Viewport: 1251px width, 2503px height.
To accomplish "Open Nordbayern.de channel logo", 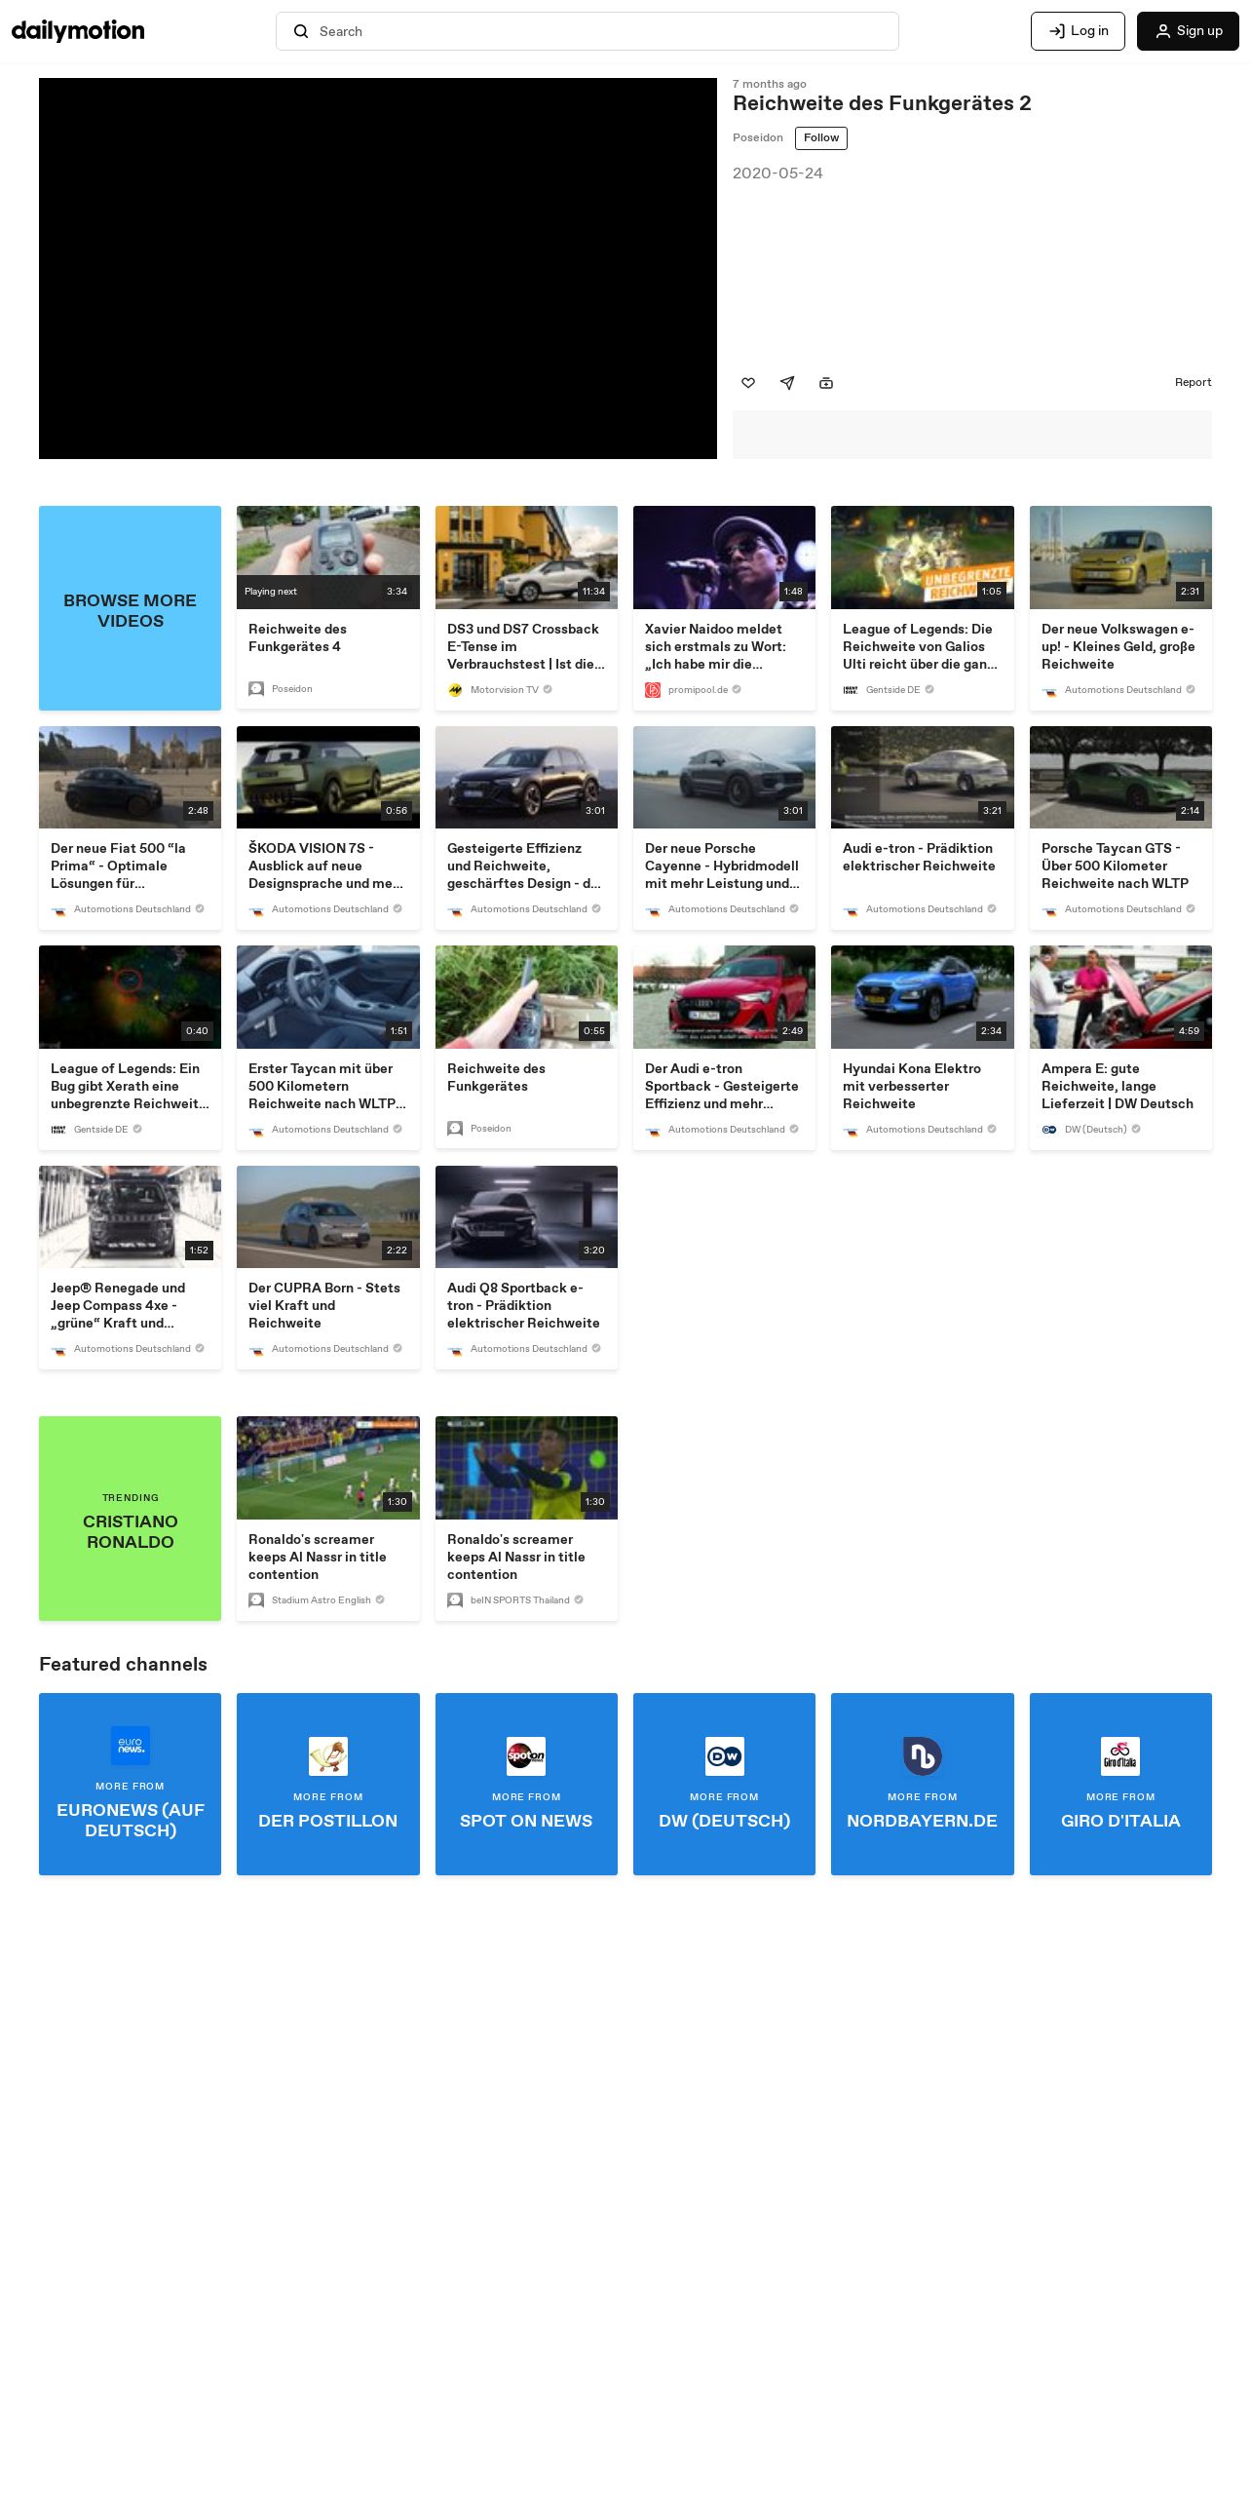I will pyautogui.click(x=923, y=1756).
